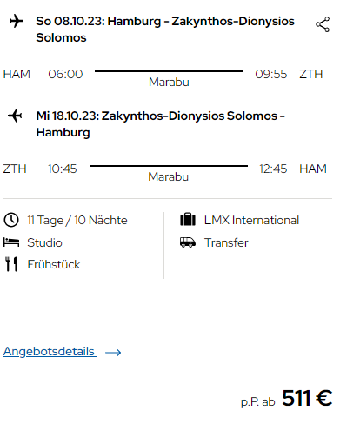Click the 11 Tage / 10 Nächte text

point(77,221)
